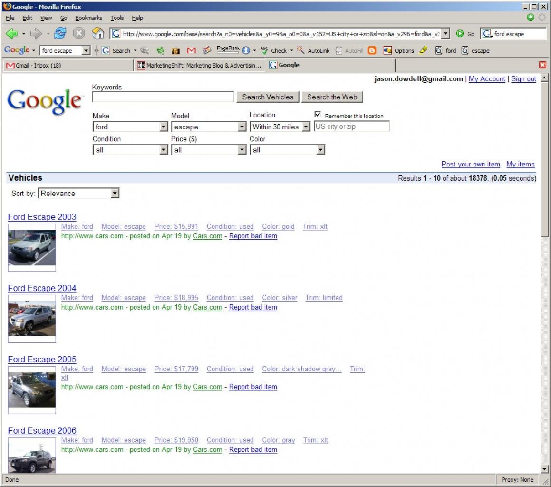This screenshot has height=487, width=551.
Task: Click Price: $18,995 attribute link
Action: tap(176, 297)
